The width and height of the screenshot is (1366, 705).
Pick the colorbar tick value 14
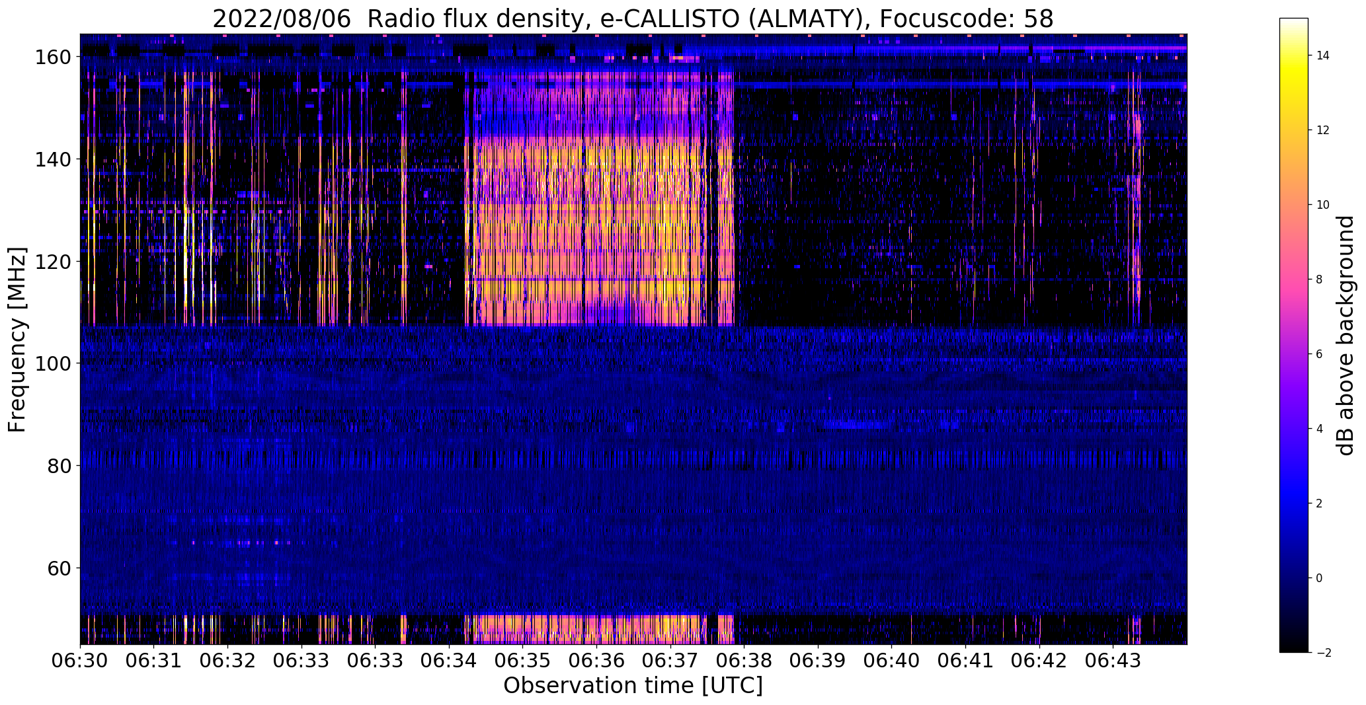coord(1323,56)
